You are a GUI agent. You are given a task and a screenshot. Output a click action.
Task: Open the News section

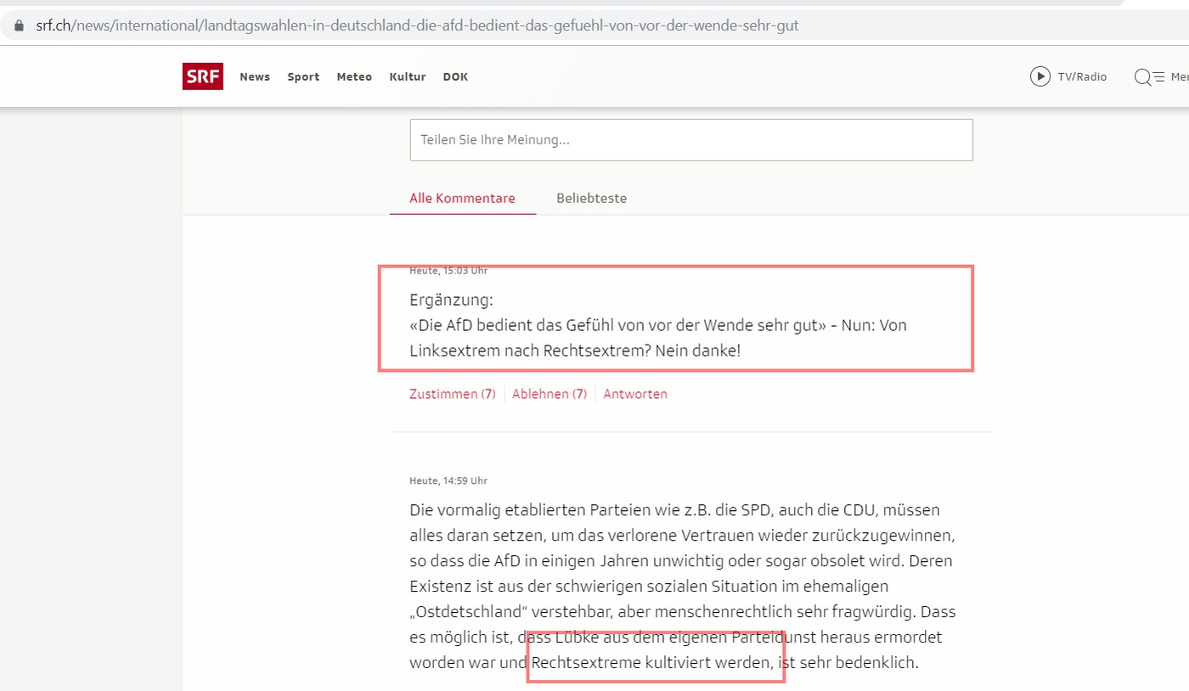click(254, 77)
